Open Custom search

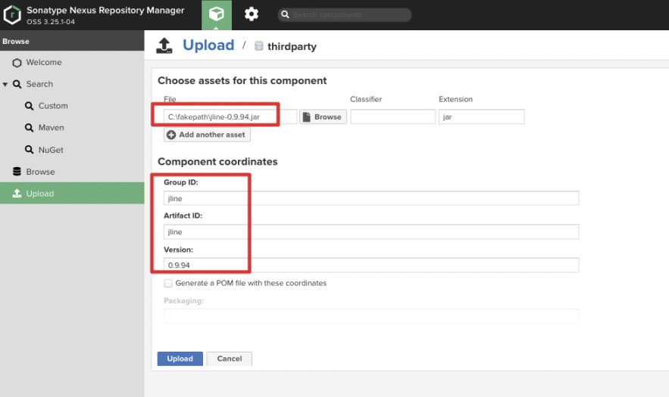click(53, 106)
